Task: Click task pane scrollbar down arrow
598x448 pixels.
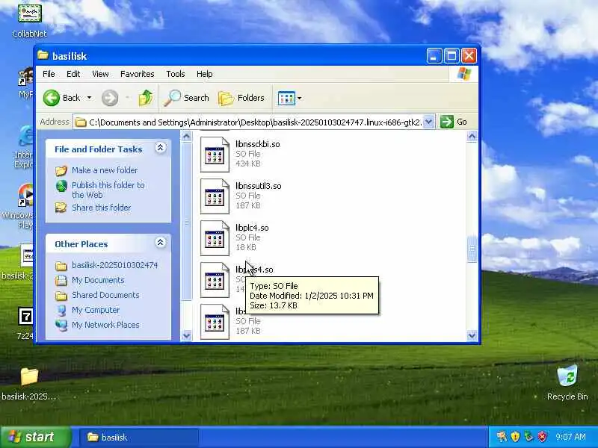Action: pyautogui.click(x=186, y=335)
